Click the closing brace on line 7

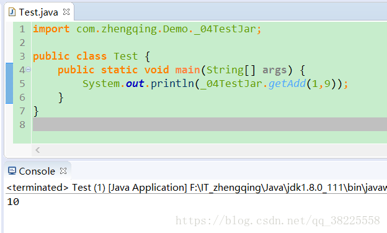pyautogui.click(x=36, y=111)
